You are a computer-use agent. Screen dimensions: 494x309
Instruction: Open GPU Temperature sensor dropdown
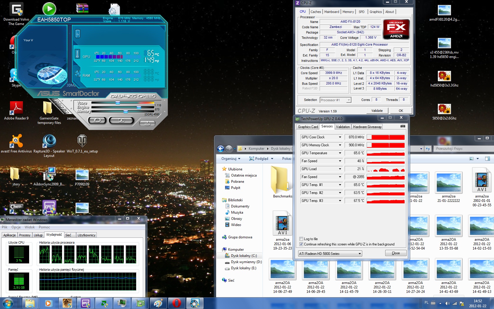pos(340,153)
